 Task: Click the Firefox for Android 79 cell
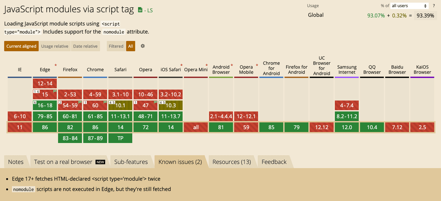coord(297,127)
